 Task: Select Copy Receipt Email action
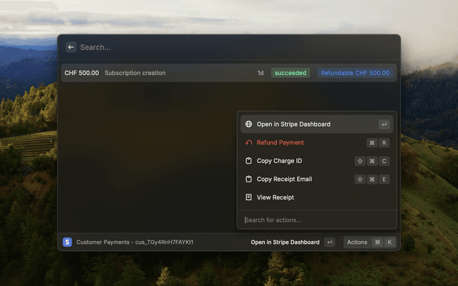316,179
